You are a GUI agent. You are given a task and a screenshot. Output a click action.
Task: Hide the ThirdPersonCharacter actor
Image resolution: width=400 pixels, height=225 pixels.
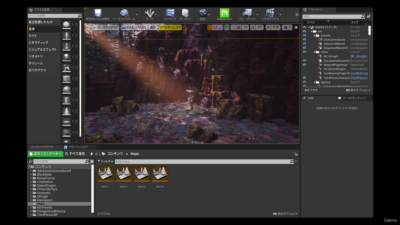(x=304, y=77)
